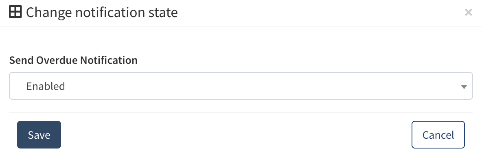Dismiss the Change notification state dialog
The image size is (482, 166).
click(468, 13)
